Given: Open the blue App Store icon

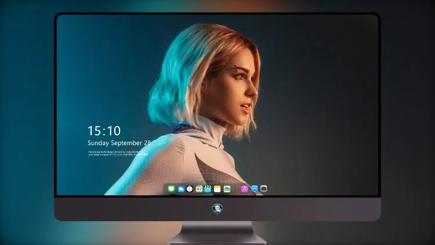Looking at the screenshot, I should 255,189.
